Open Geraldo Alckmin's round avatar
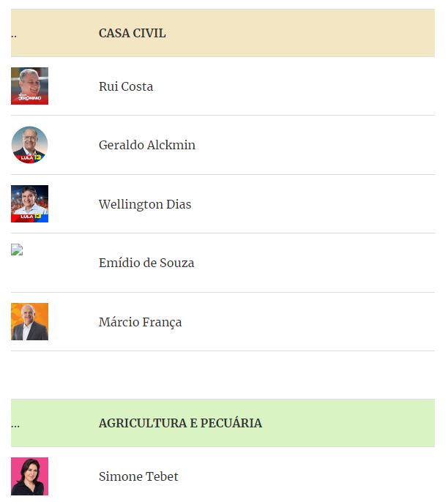Viewport: 448px width, 502px height. point(29,145)
